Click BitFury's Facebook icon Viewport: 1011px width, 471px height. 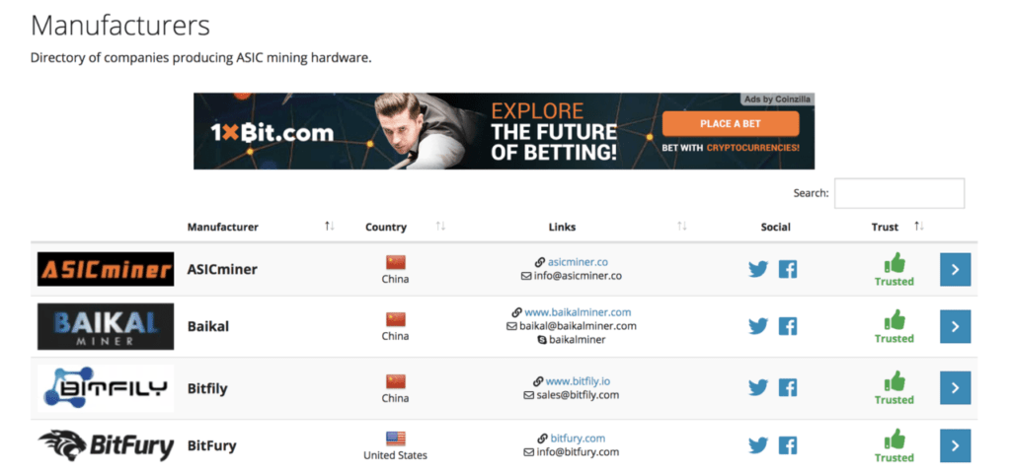click(x=787, y=445)
